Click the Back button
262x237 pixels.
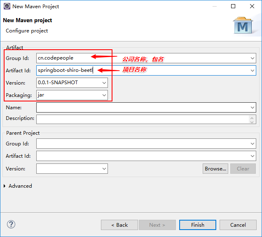tap(119, 225)
